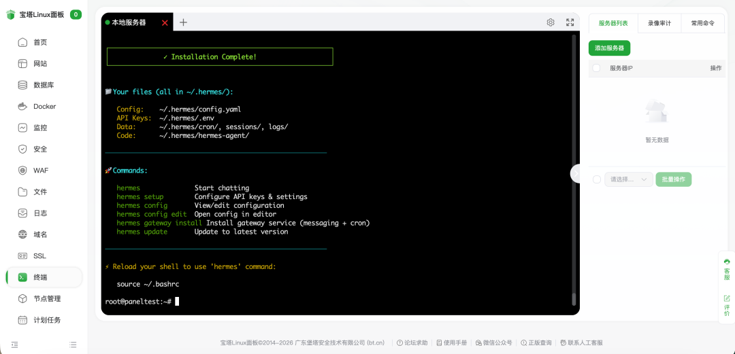
Task: Open the 安全 shield icon
Action: [22, 149]
